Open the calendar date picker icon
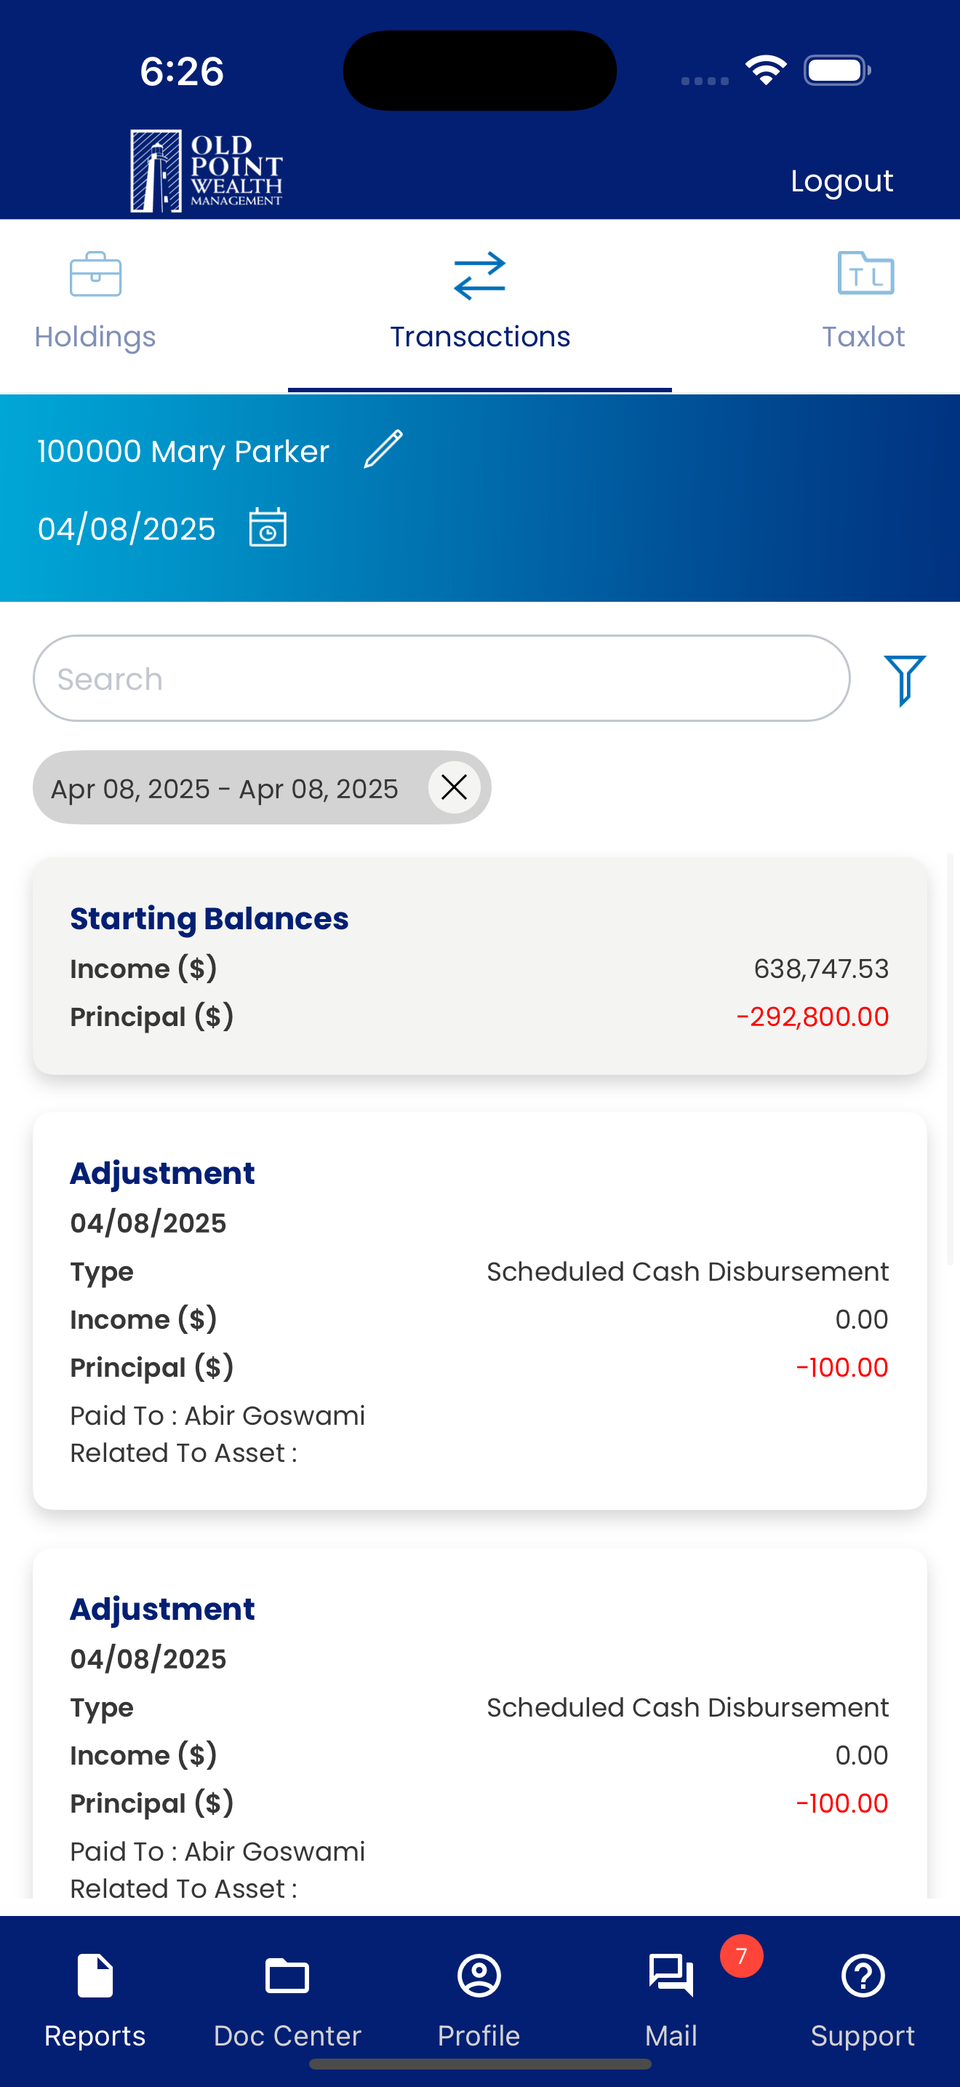The height and width of the screenshot is (2087, 960). click(268, 528)
